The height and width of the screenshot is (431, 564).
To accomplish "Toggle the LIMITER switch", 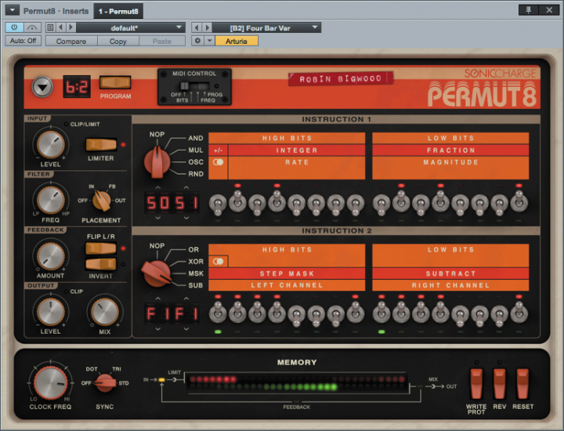I will click(100, 145).
